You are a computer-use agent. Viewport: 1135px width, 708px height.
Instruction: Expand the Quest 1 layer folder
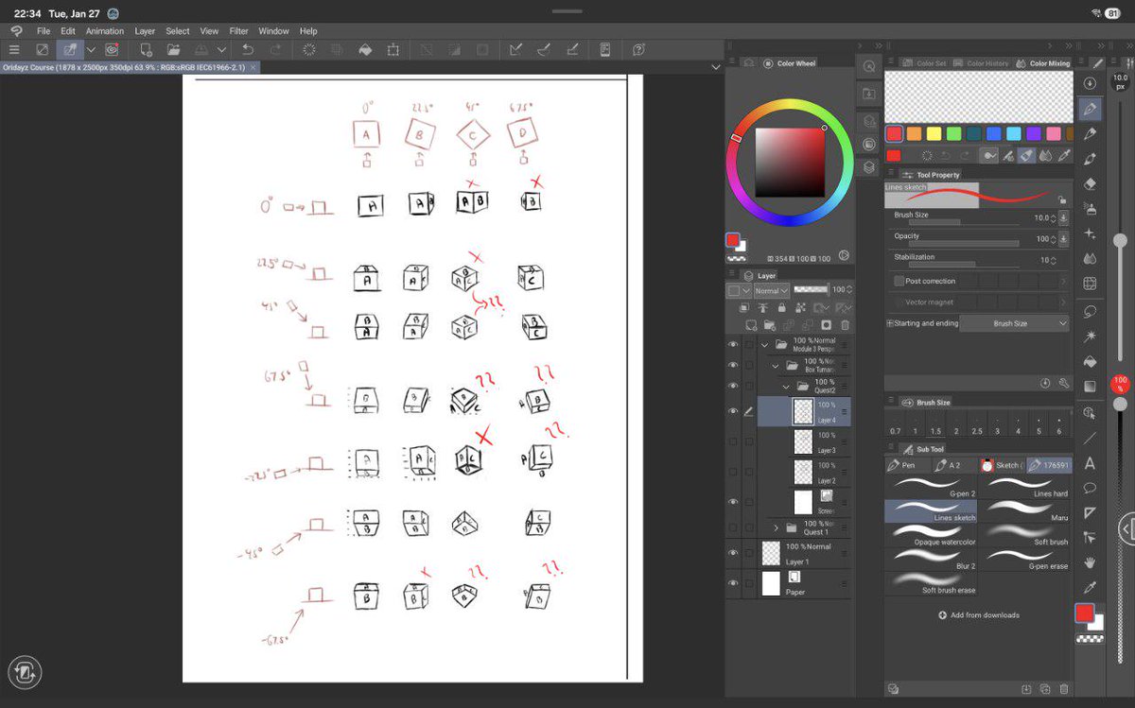point(777,527)
